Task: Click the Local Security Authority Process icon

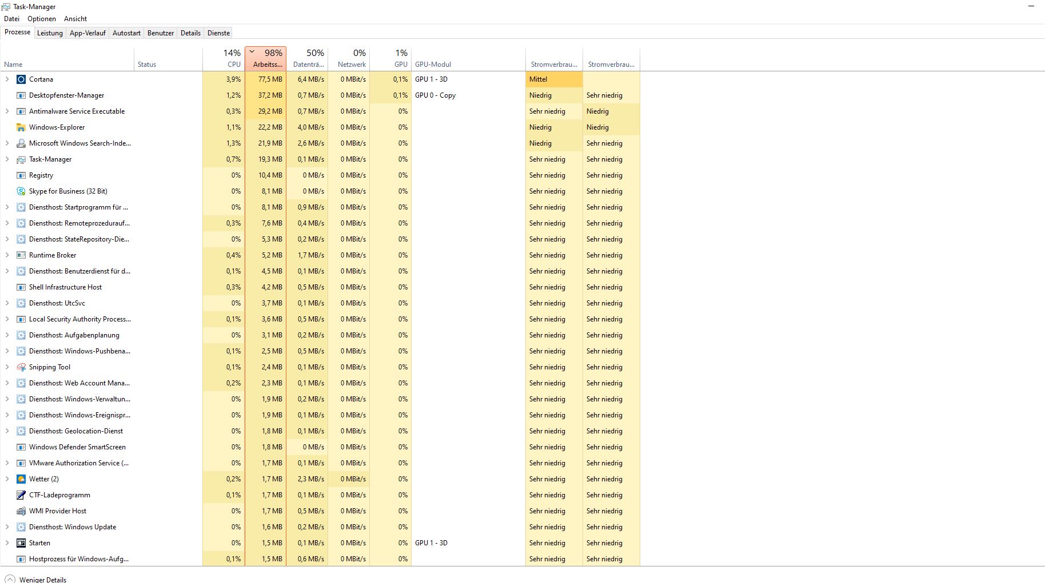Action: pos(21,319)
